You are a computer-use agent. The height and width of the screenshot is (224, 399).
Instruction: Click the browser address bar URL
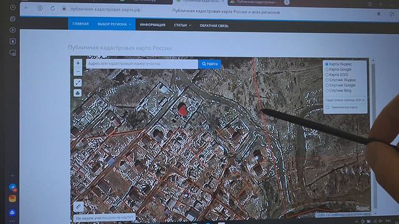pyautogui.click(x=105, y=9)
